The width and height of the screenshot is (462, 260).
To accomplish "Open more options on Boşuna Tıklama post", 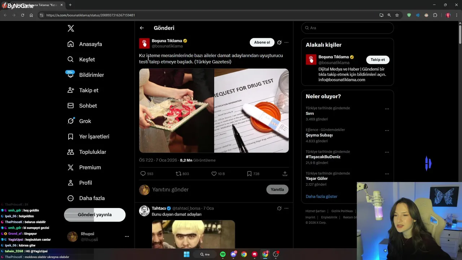I will click(286, 43).
